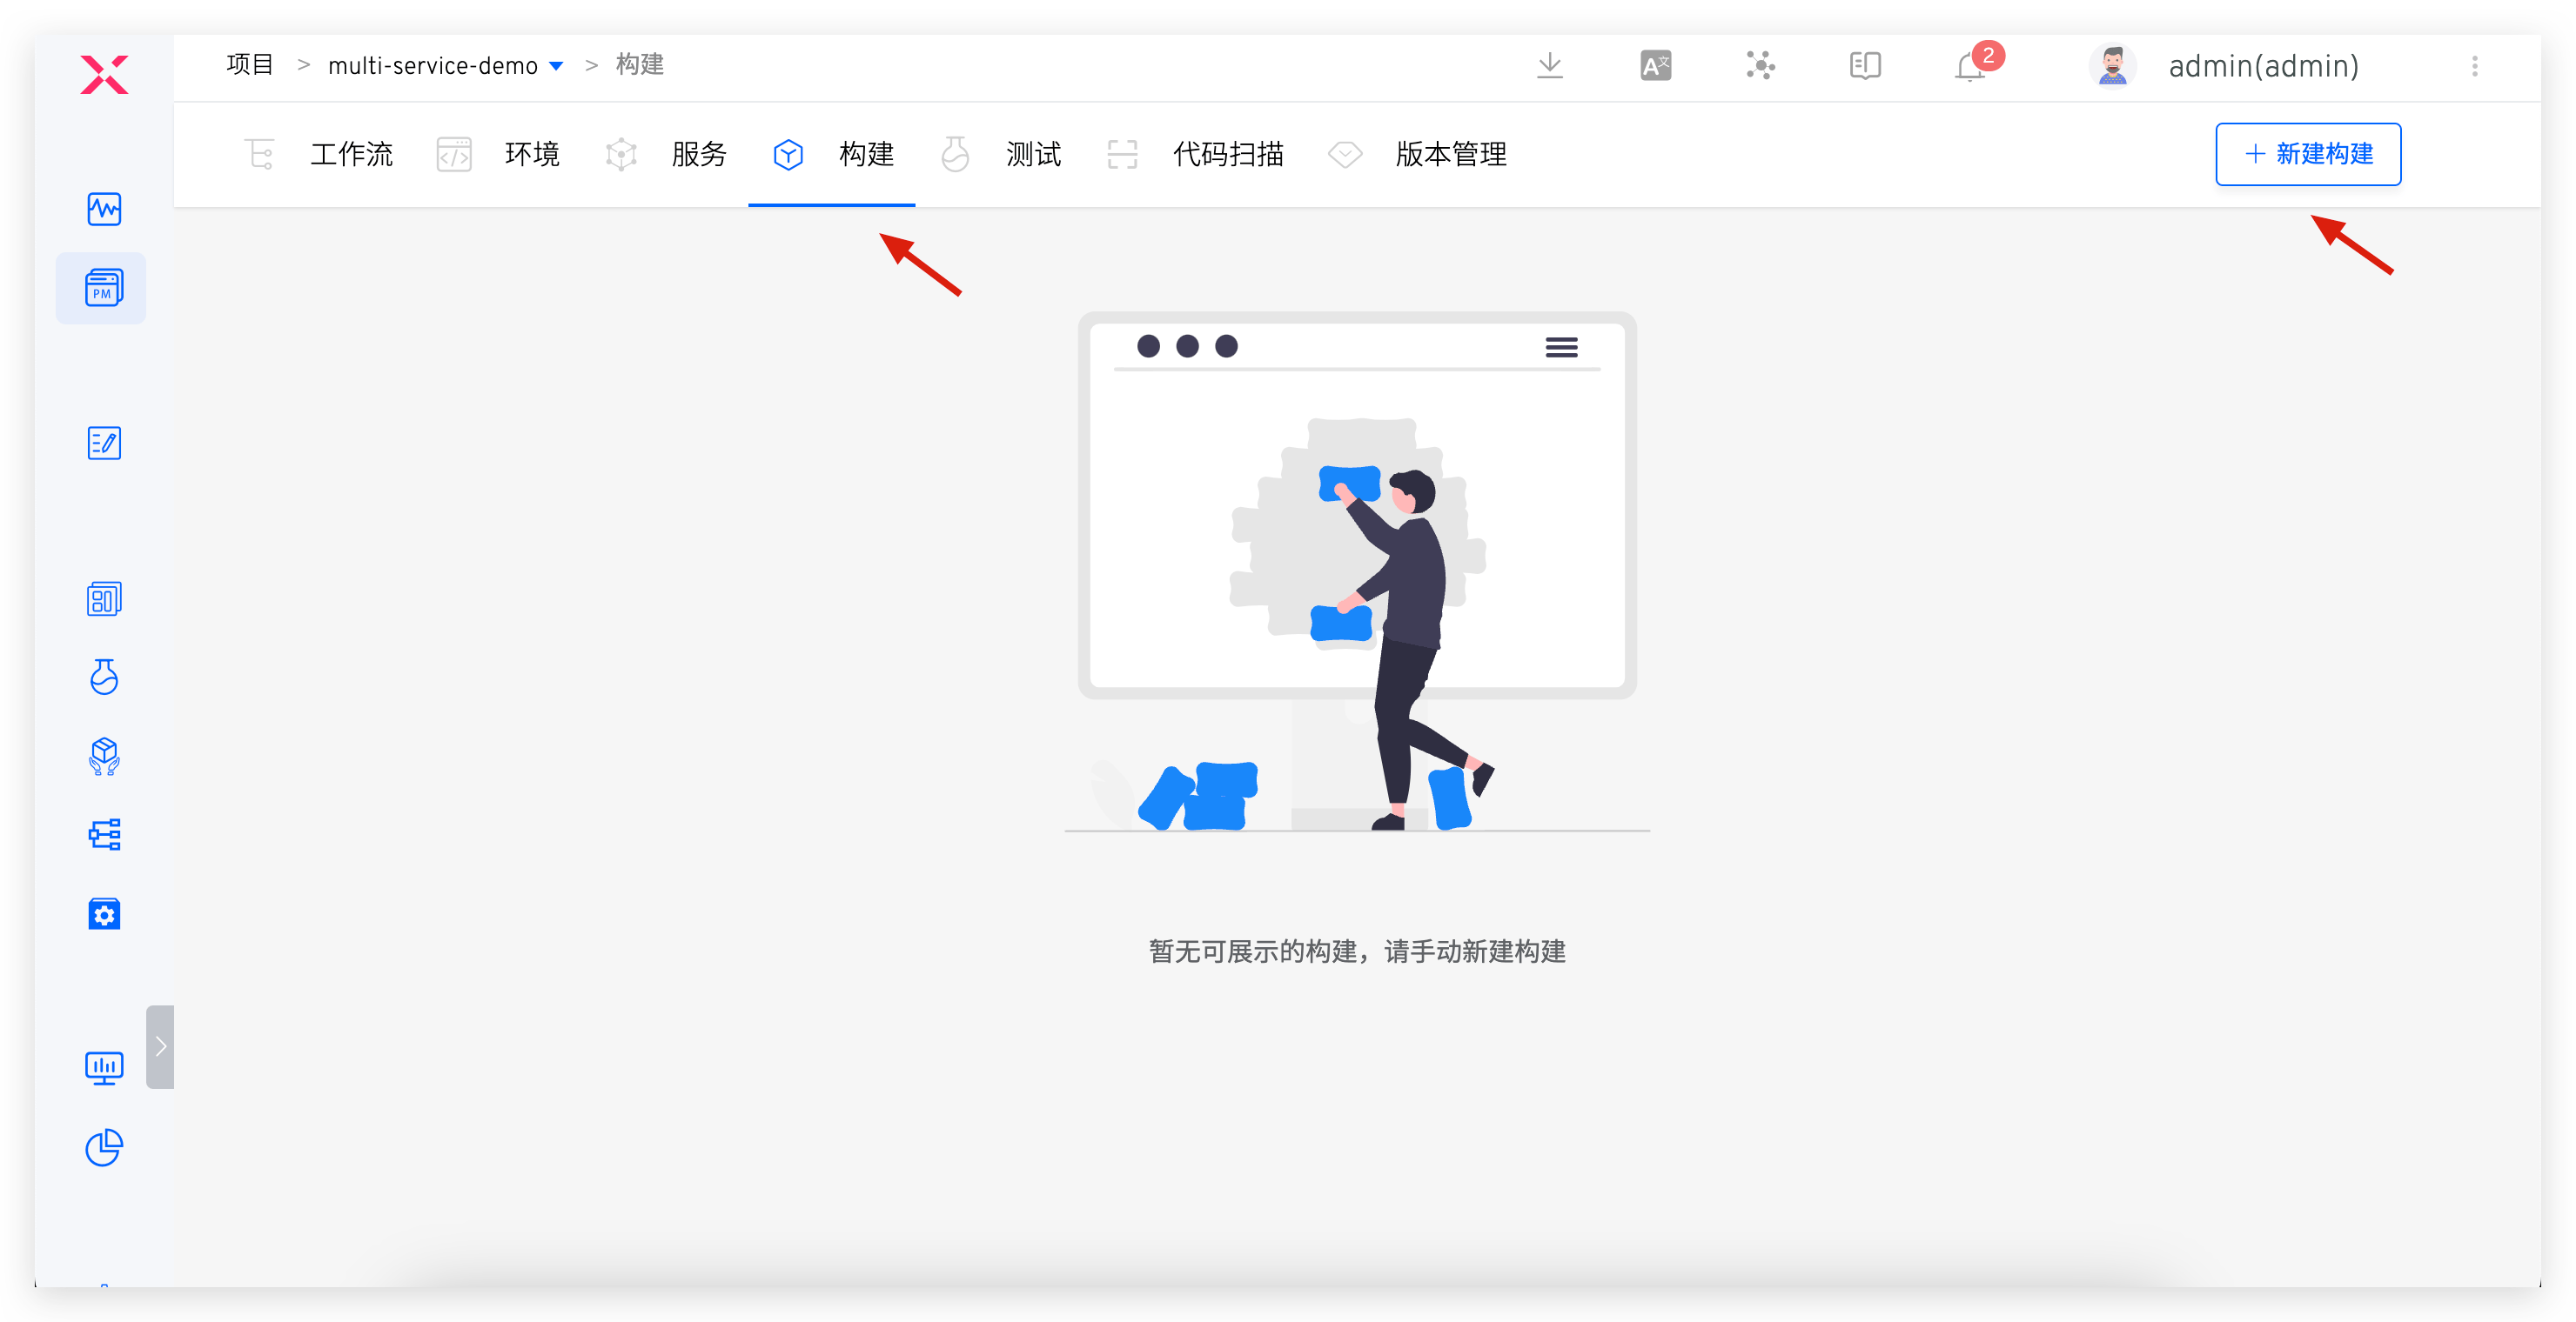Click the system settings gear sidebar icon
The image size is (2576, 1322).
tap(104, 914)
